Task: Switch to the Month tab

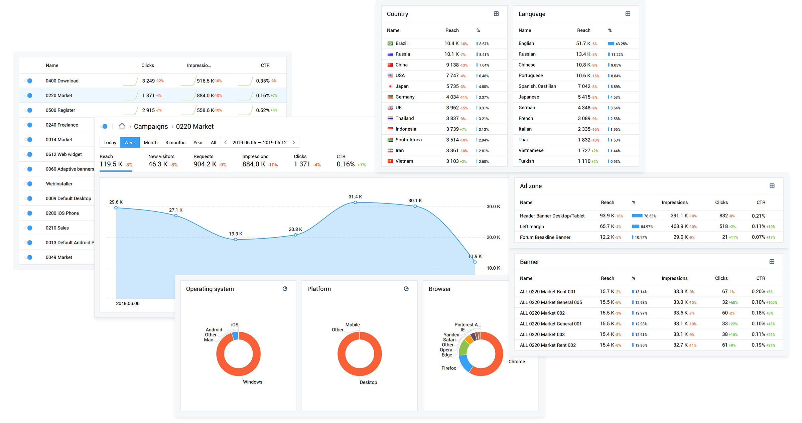Action: point(150,142)
